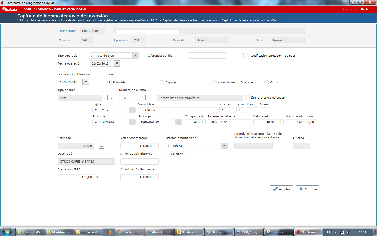This screenshot has height=236, width=377.
Task: Open calendar picker for Fecha operación
Action: click(x=117, y=63)
